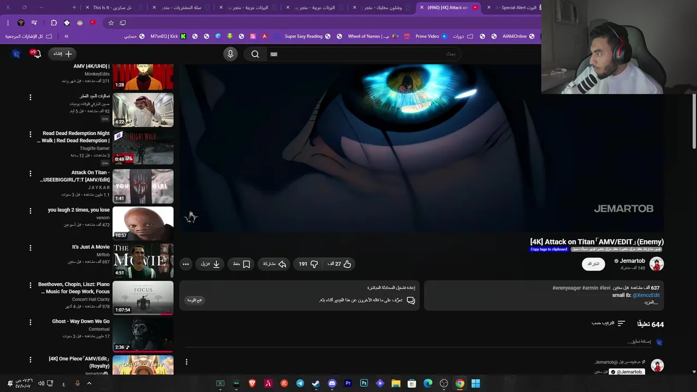Open the @XenozEdit link in description
The width and height of the screenshot is (697, 392).
(646, 295)
